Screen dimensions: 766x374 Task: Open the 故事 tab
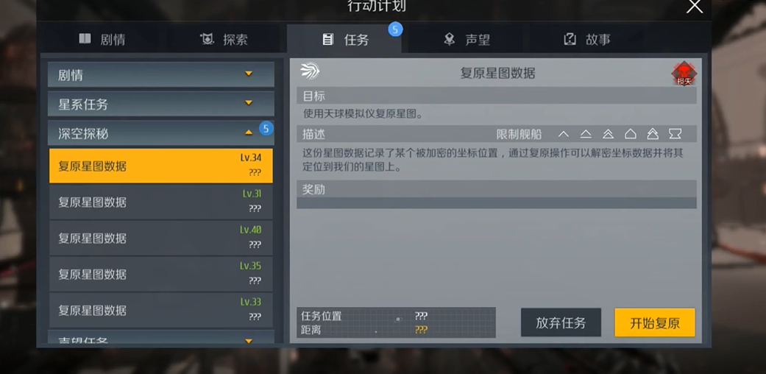click(587, 39)
